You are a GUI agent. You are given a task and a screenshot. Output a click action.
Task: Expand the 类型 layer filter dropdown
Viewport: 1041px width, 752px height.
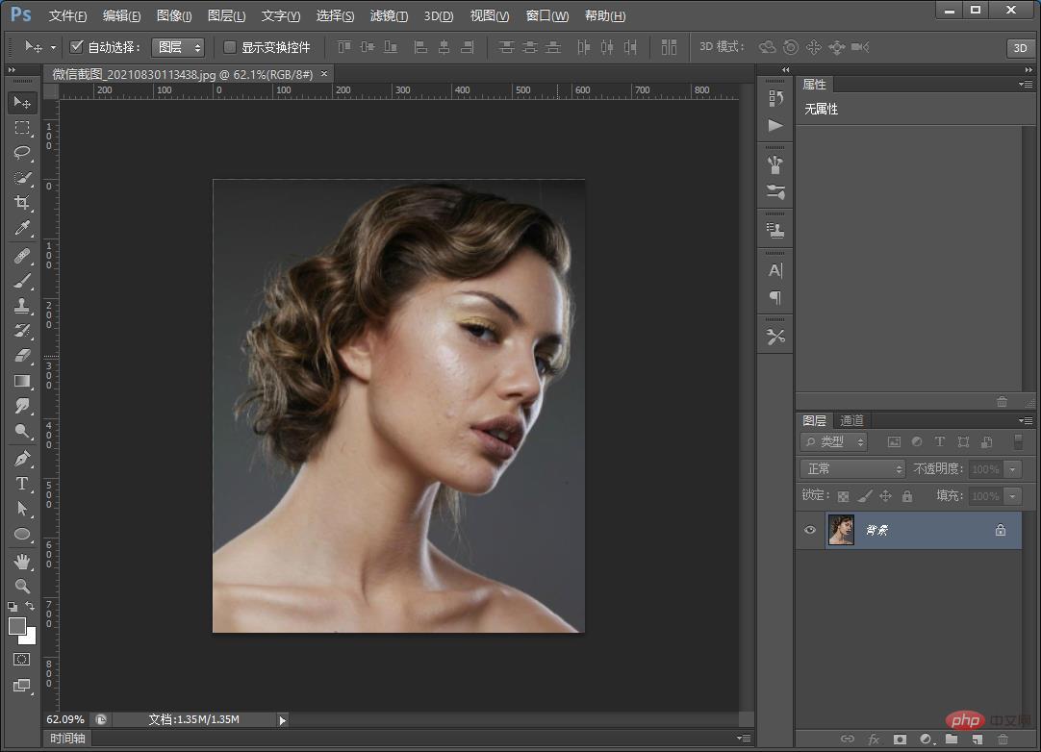click(834, 441)
